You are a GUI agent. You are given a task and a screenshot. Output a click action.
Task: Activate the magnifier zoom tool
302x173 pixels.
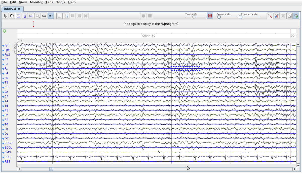coord(38,16)
